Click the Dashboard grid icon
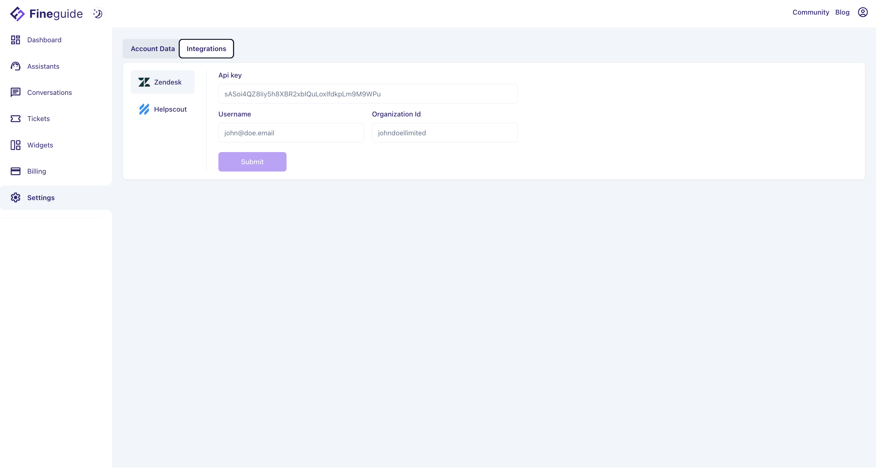 (x=15, y=40)
